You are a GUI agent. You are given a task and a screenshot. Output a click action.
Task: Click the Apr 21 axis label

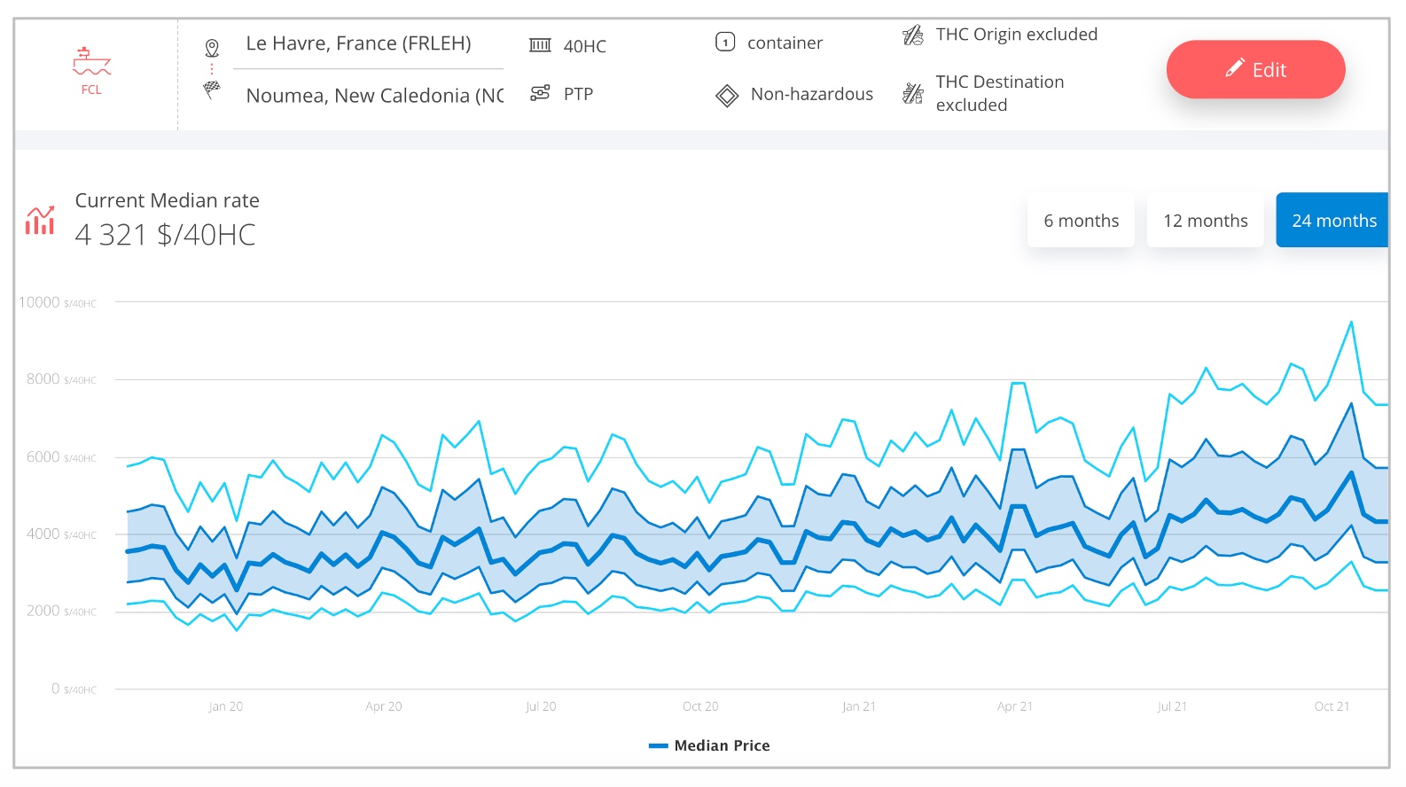pos(1014,706)
